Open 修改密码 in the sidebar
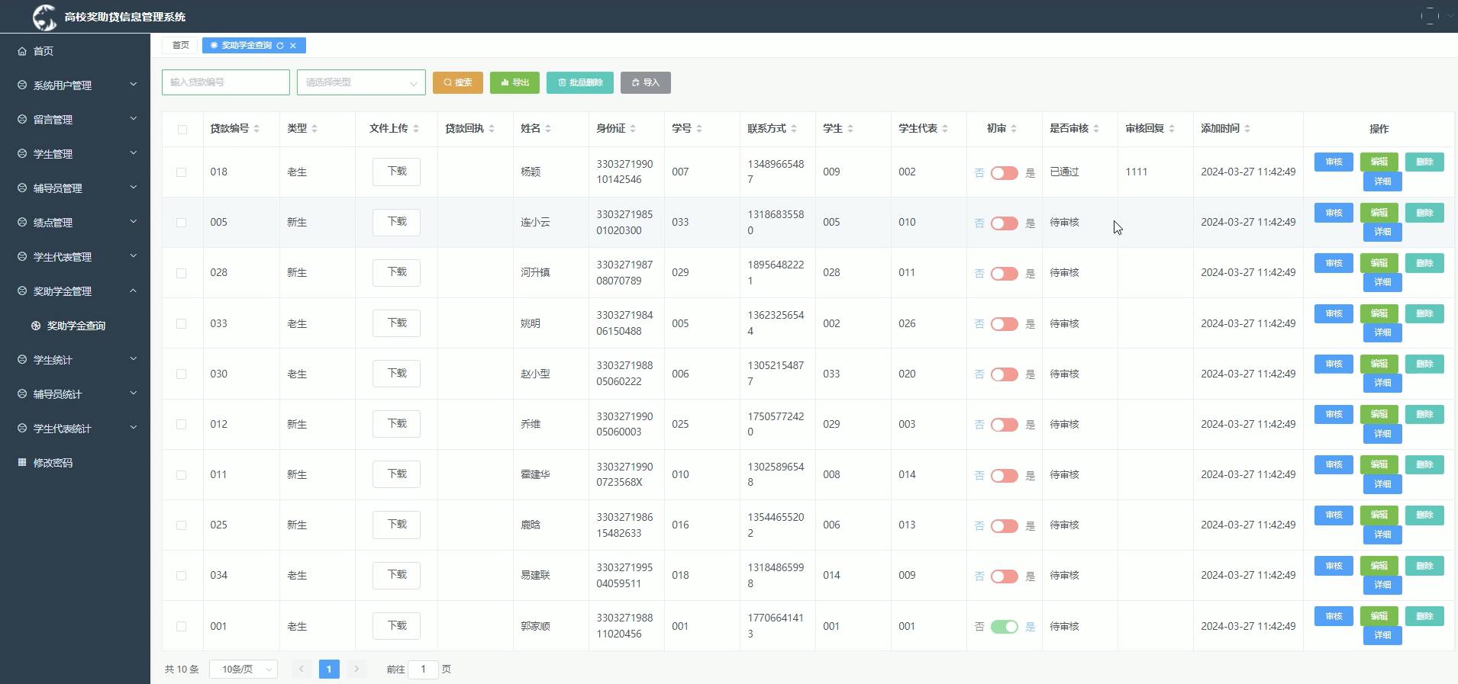This screenshot has height=684, width=1458. pyautogui.click(x=75, y=463)
